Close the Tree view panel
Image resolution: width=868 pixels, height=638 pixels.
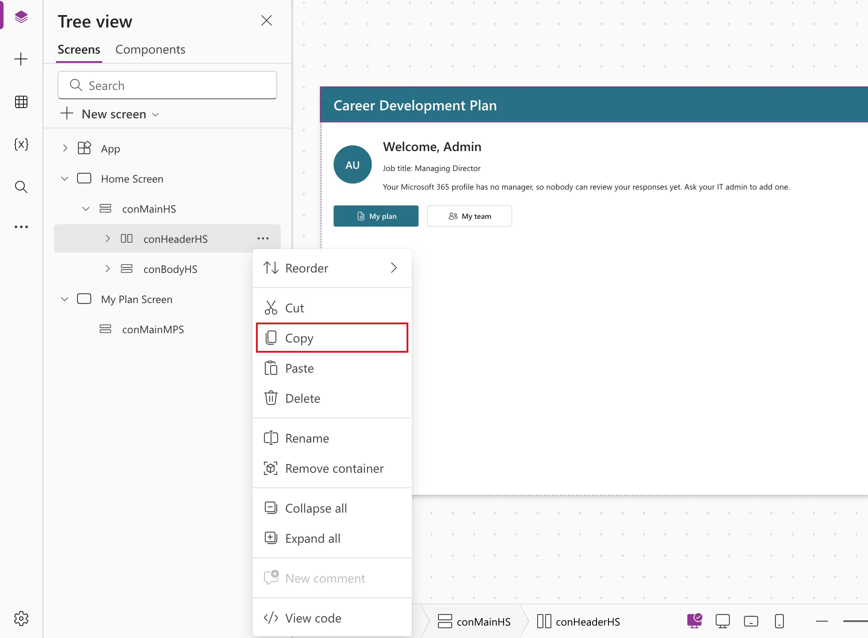tap(266, 20)
